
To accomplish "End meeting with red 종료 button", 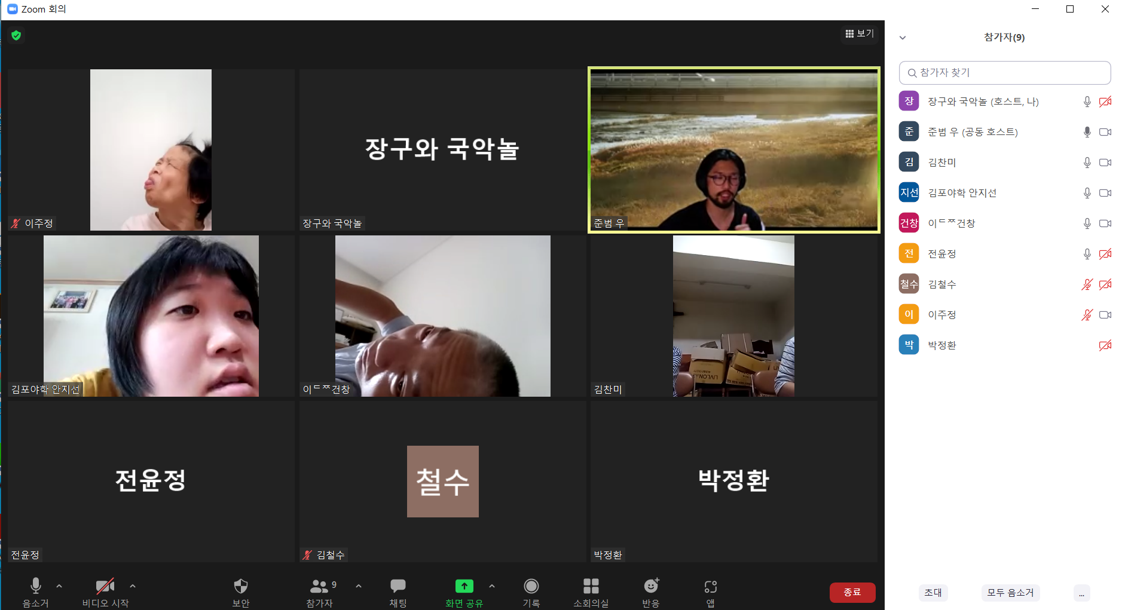I will (852, 592).
